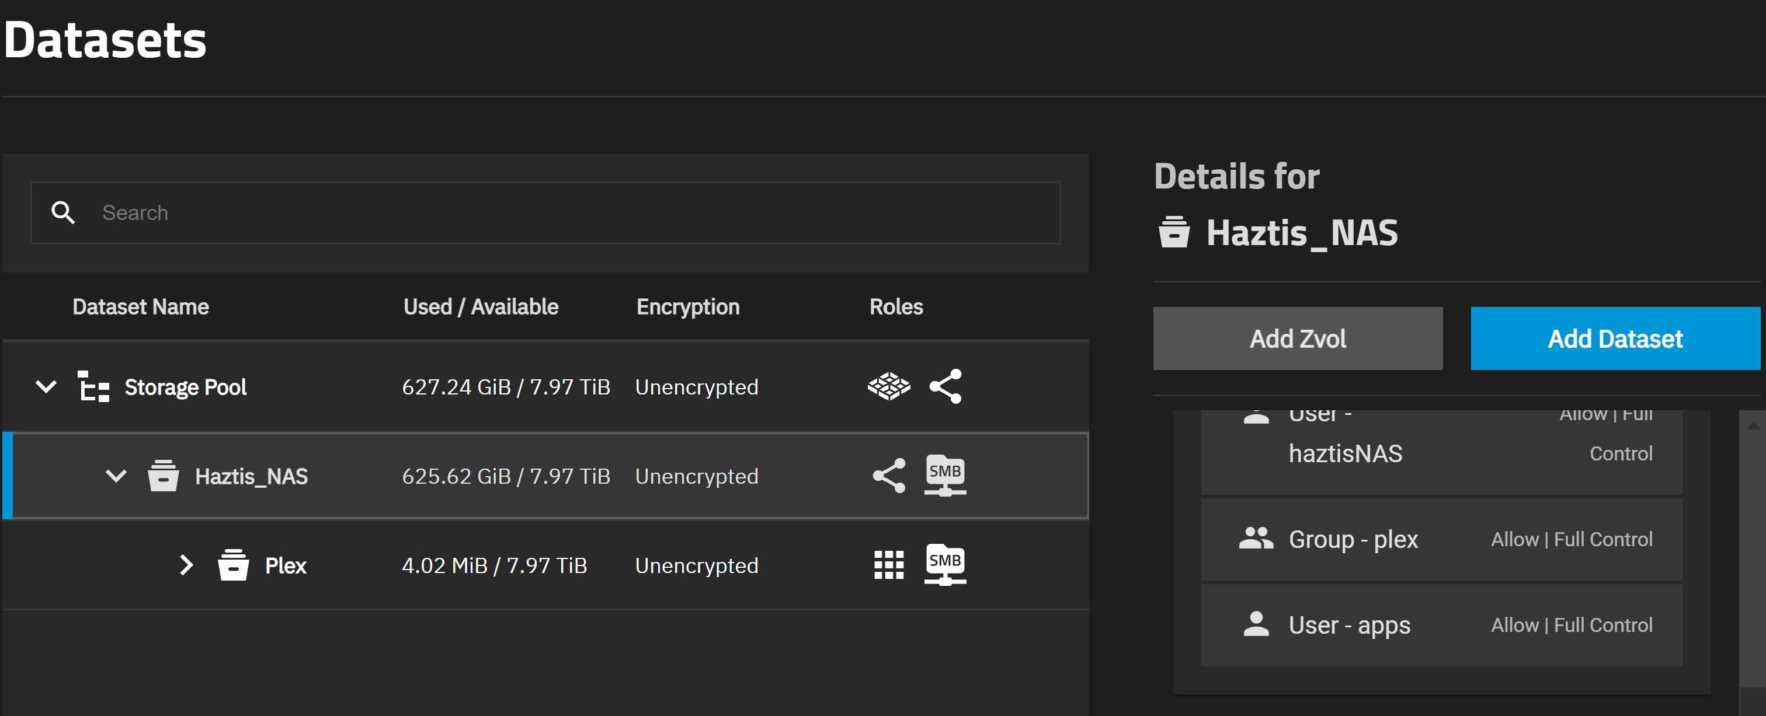Click the Plex apps grid icon

(888, 565)
